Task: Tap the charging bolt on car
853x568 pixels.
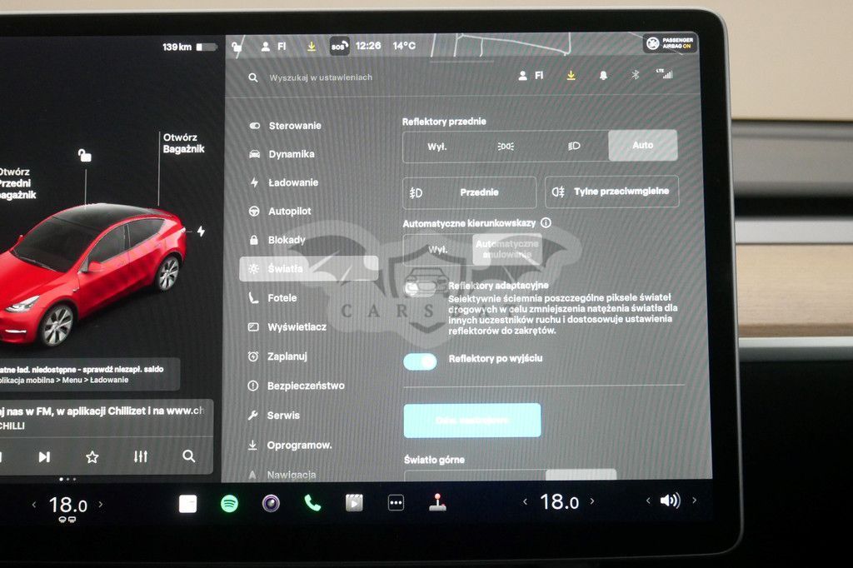Action: click(x=201, y=232)
